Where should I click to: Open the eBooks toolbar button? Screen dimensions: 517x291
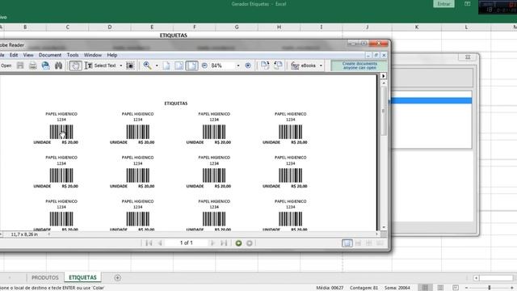(304, 65)
